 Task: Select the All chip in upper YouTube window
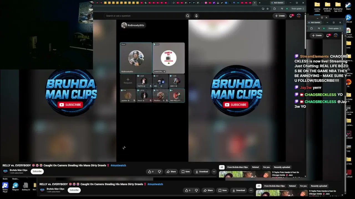(x=222, y=167)
